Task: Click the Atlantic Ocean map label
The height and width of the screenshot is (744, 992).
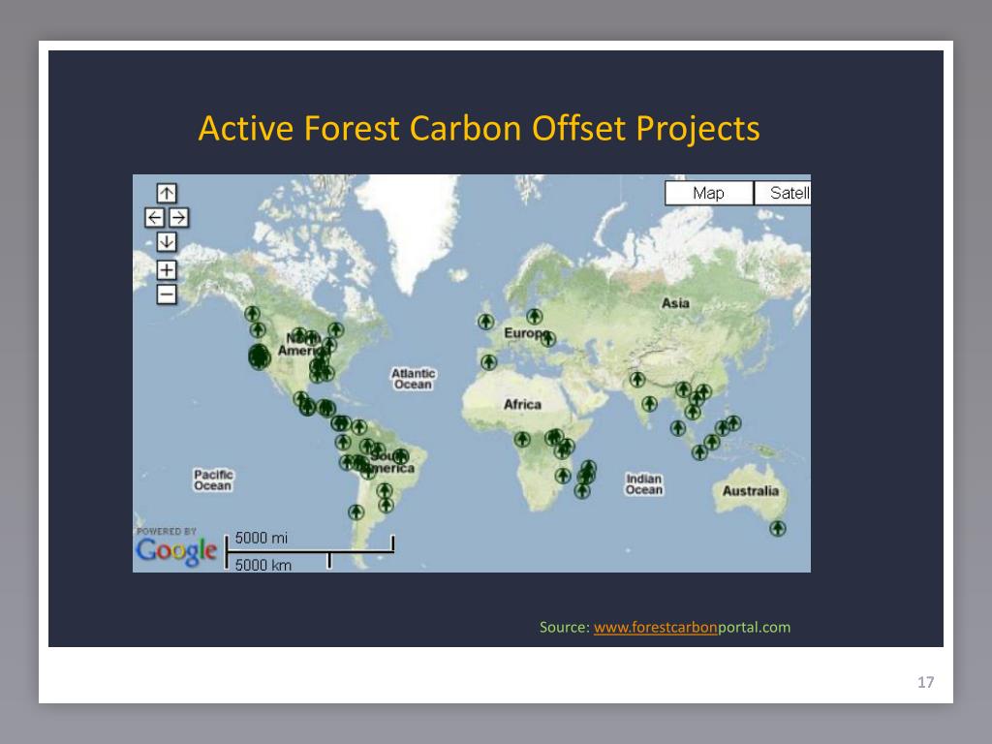Action: 413,379
